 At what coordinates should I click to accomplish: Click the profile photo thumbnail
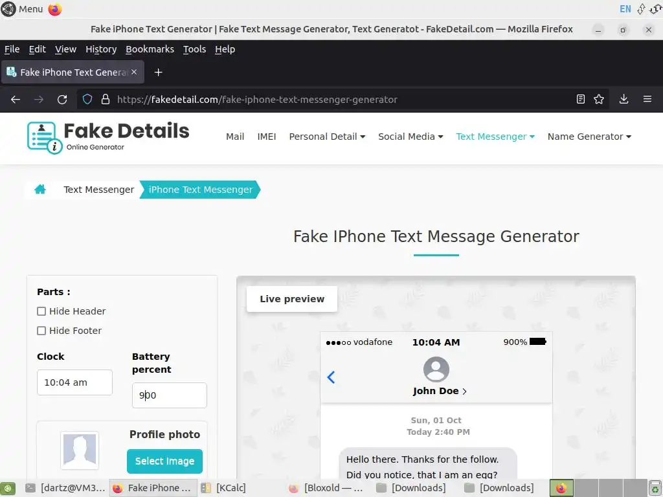click(80, 450)
